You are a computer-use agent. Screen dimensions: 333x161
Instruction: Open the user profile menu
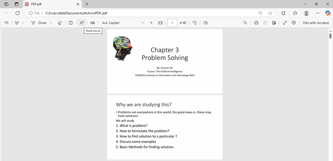click(x=306, y=13)
